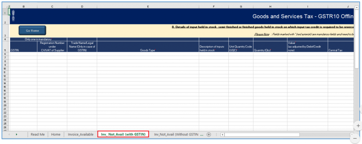Viewport: 362px width, 144px height.
Task: Select the Inv_ Not_Avail (with GSTIN) tab
Action: (123, 134)
